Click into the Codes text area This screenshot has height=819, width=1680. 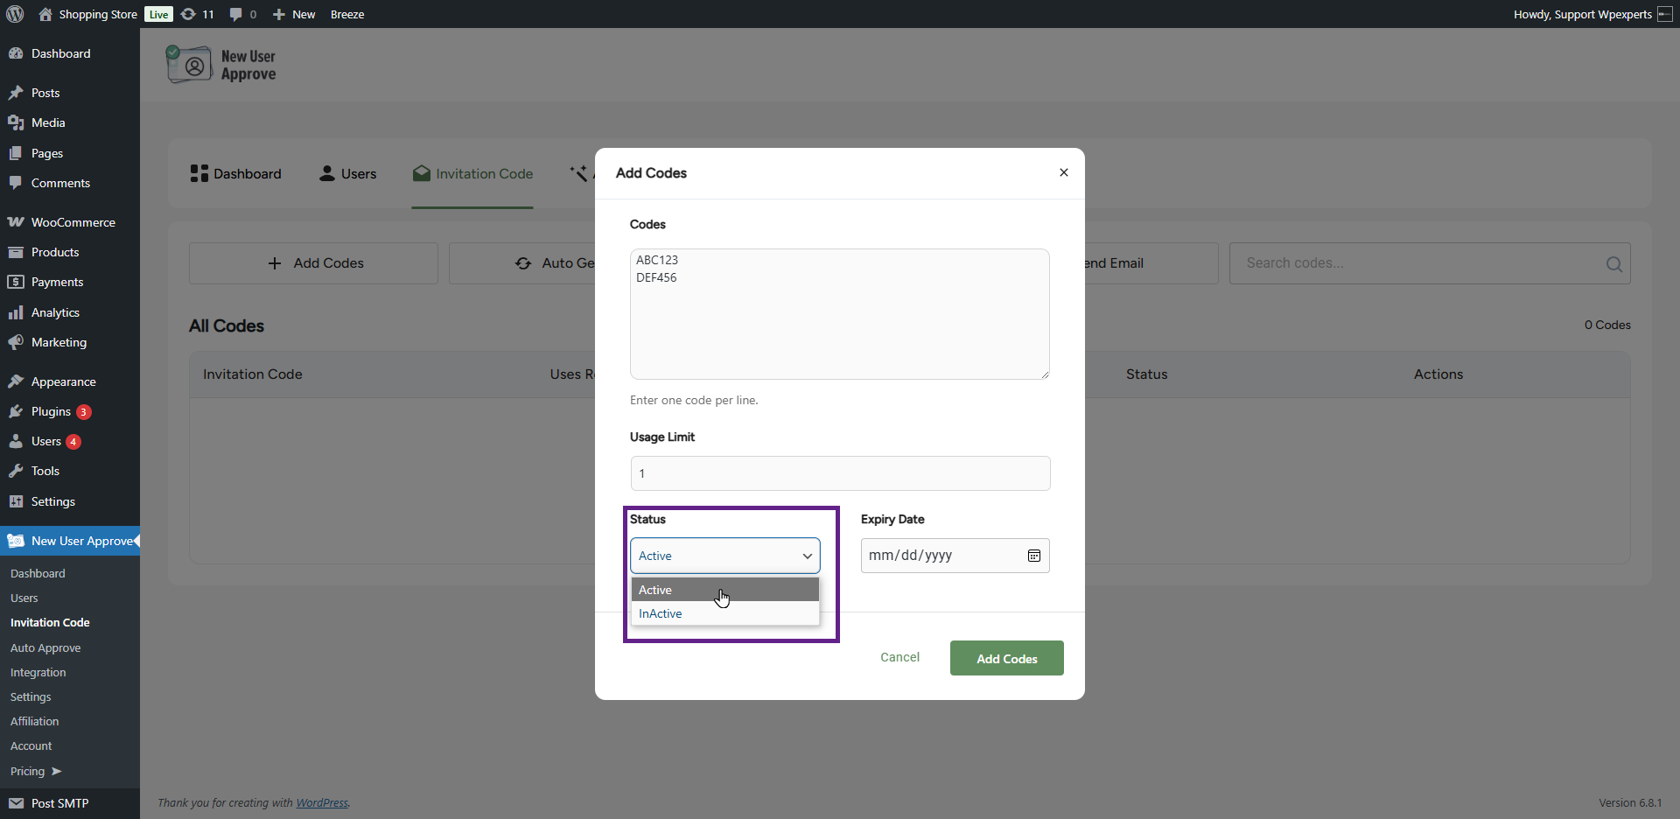tap(839, 315)
